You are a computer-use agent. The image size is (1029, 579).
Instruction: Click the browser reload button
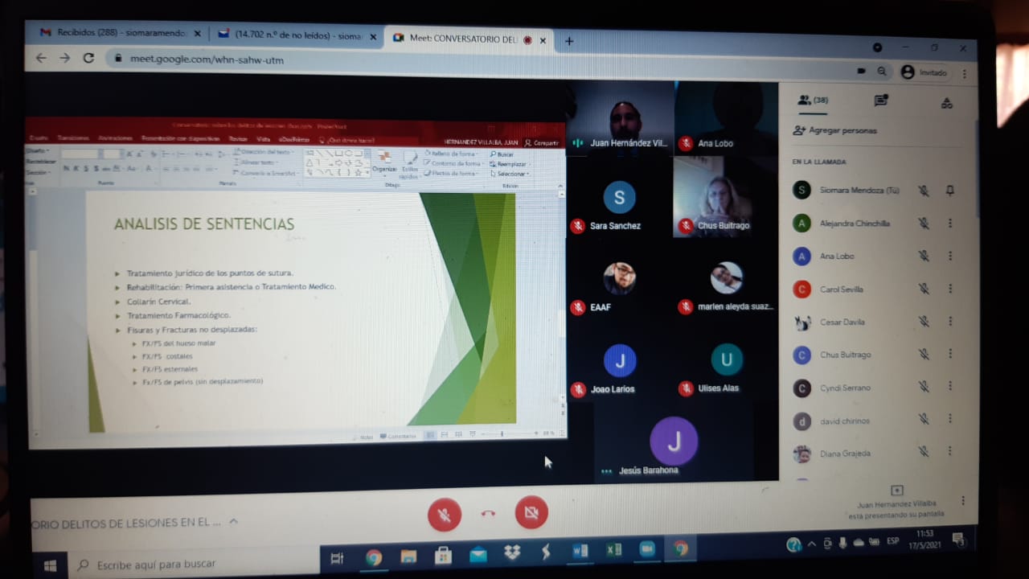(88, 58)
